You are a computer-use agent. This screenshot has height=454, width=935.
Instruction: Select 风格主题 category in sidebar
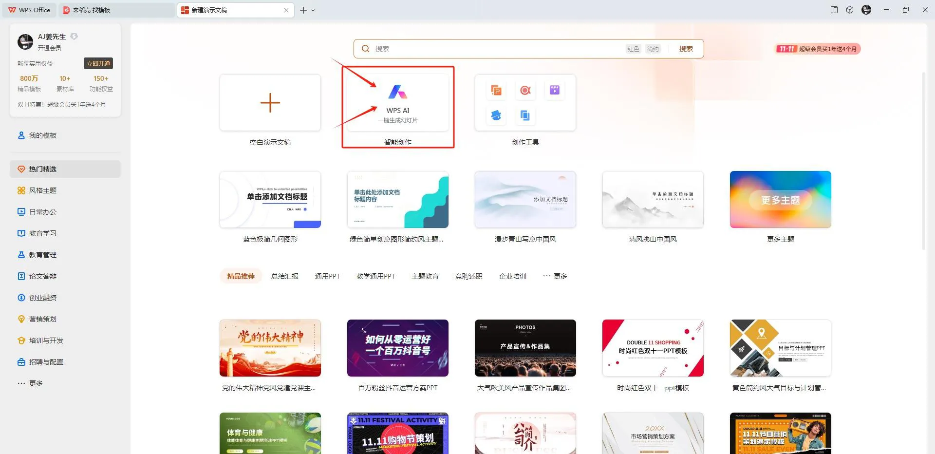65,190
